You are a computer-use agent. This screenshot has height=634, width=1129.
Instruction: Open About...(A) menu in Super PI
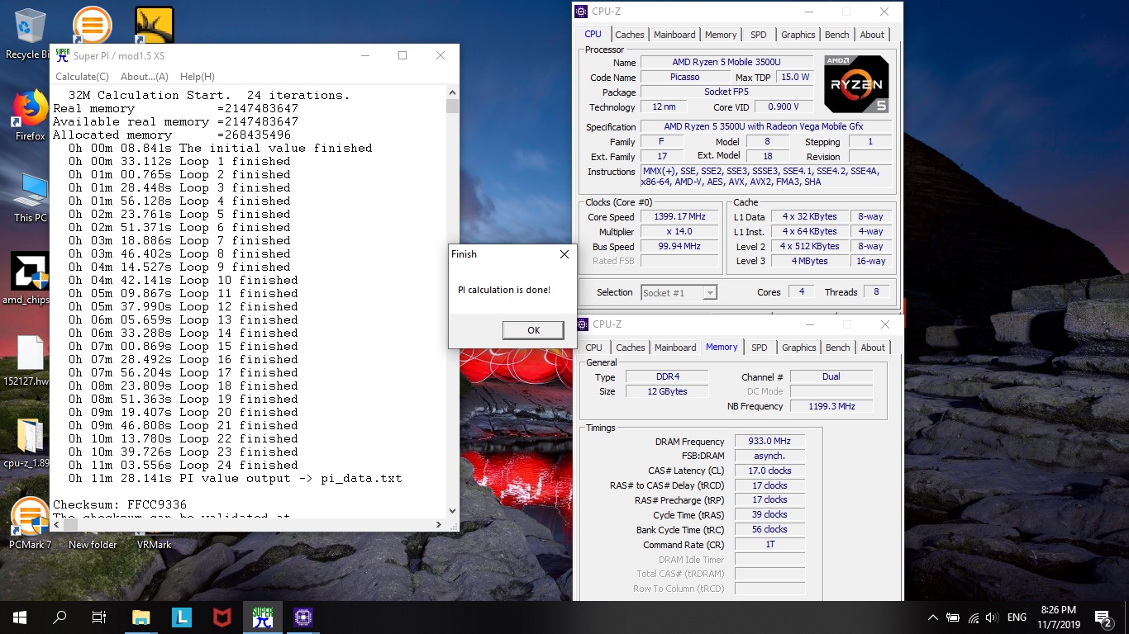point(145,77)
